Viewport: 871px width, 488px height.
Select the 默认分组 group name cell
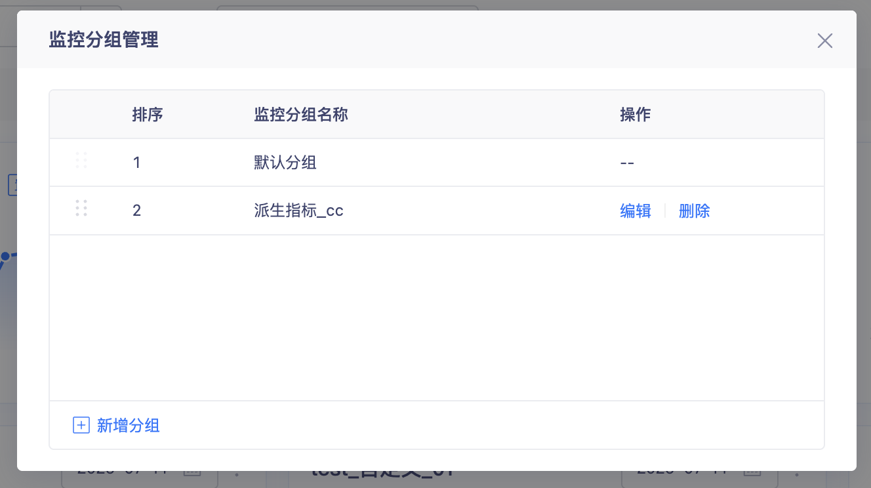(285, 162)
